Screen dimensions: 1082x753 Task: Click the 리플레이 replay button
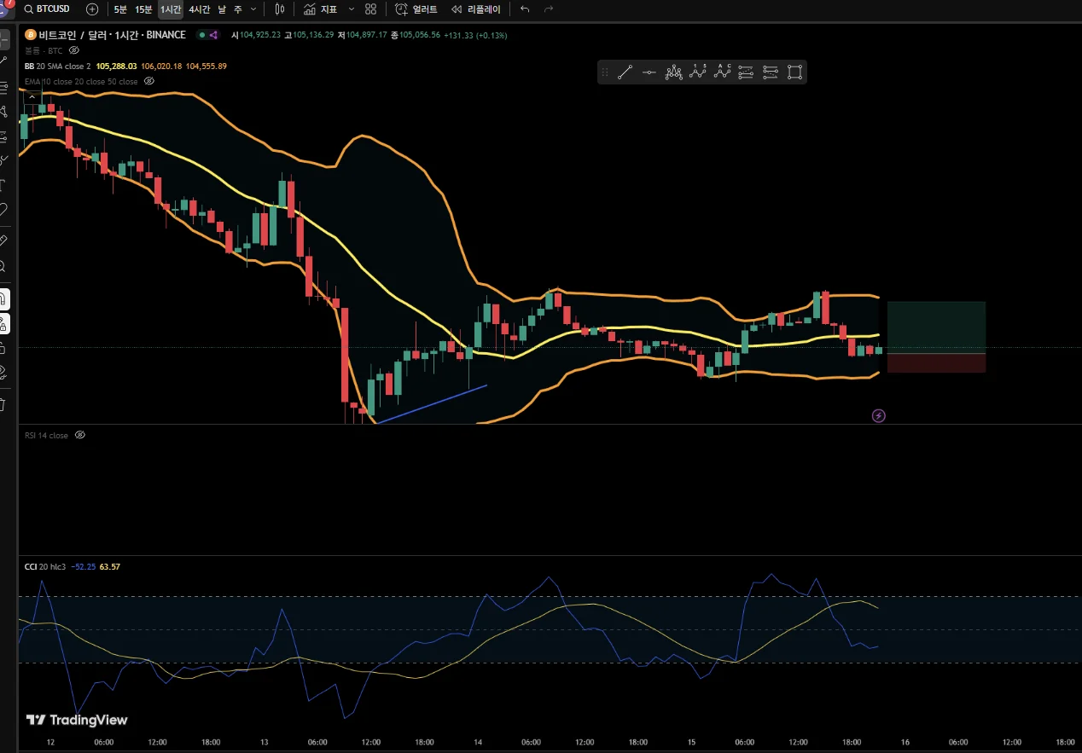click(476, 9)
